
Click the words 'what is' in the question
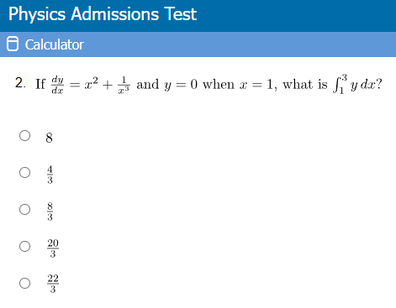(x=305, y=84)
